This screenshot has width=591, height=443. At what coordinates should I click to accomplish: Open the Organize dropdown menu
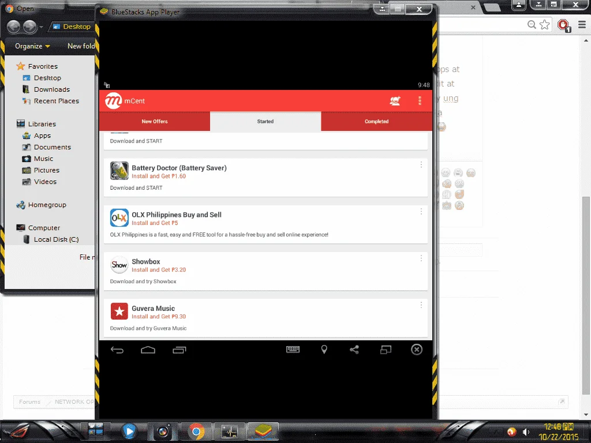point(32,46)
